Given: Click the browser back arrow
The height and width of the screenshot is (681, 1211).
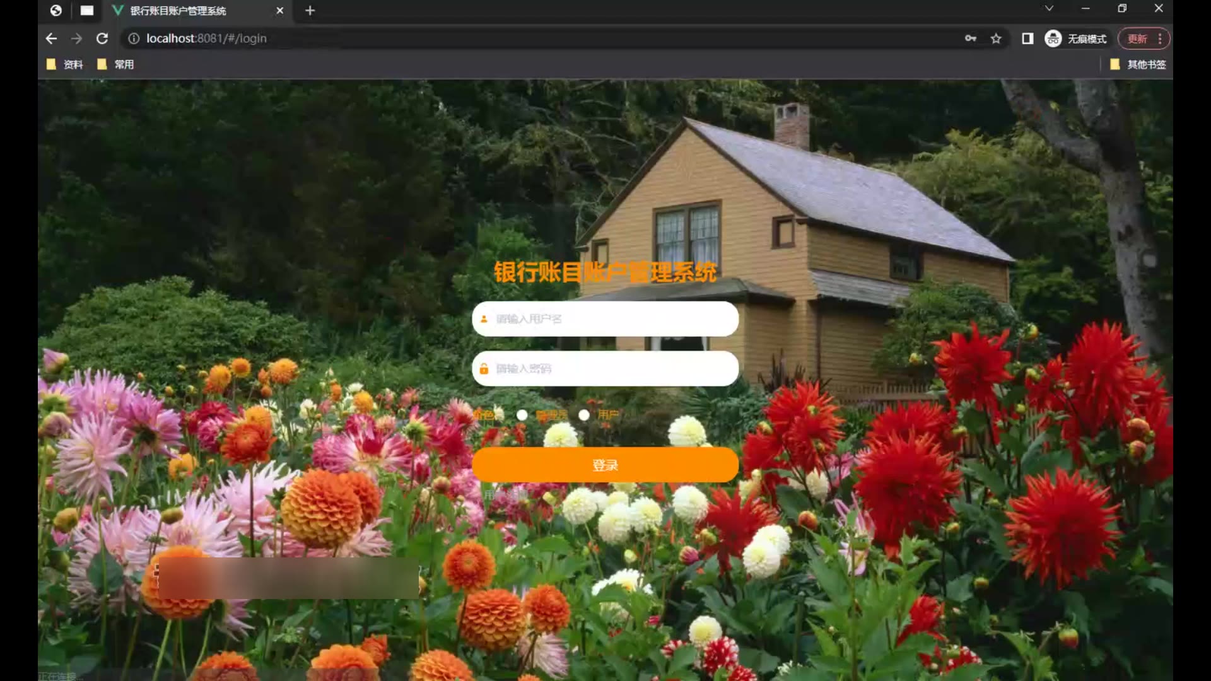Looking at the screenshot, I should pyautogui.click(x=51, y=38).
